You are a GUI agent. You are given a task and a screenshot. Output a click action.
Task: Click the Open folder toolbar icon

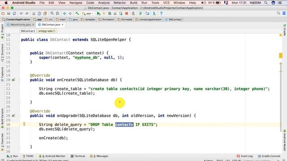coord(3,13)
